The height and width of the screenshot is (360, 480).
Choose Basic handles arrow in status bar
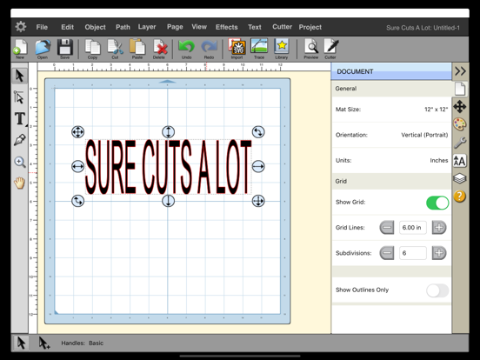21,343
